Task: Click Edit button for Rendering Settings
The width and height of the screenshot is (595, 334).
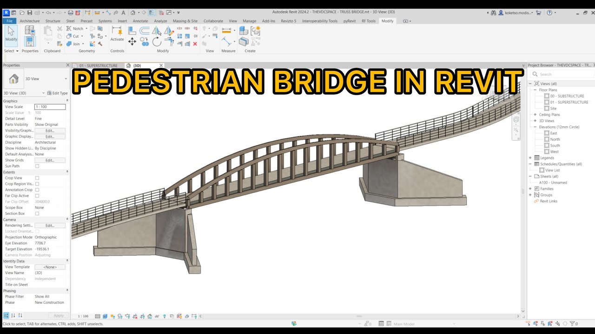Action: point(50,225)
